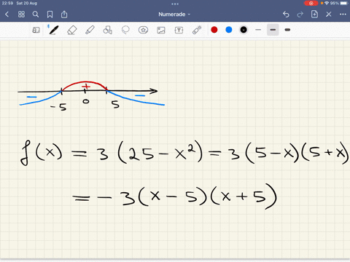Tap the 22:59 clock in status bar
Image resolution: width=350 pixels, height=262 pixels.
coord(7,3)
